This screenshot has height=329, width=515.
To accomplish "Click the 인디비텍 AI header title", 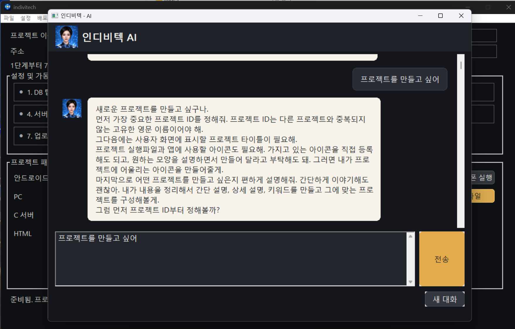I will point(109,37).
